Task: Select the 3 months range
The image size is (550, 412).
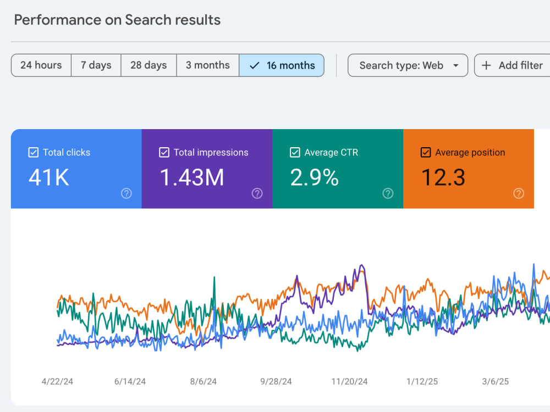Action: 208,65
